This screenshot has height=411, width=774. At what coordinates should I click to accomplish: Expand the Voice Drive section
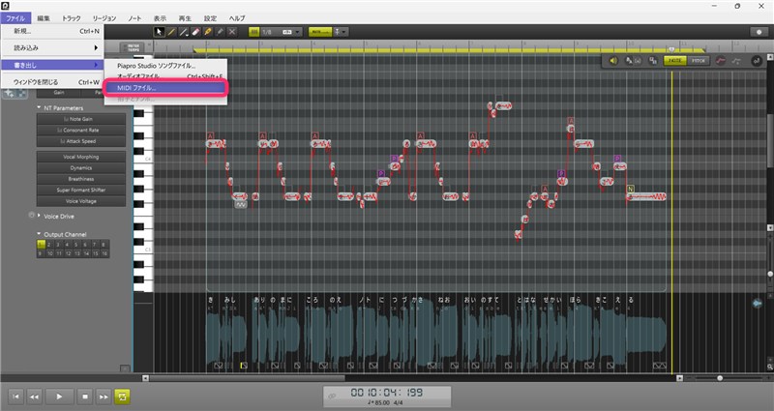pyautogui.click(x=39, y=216)
